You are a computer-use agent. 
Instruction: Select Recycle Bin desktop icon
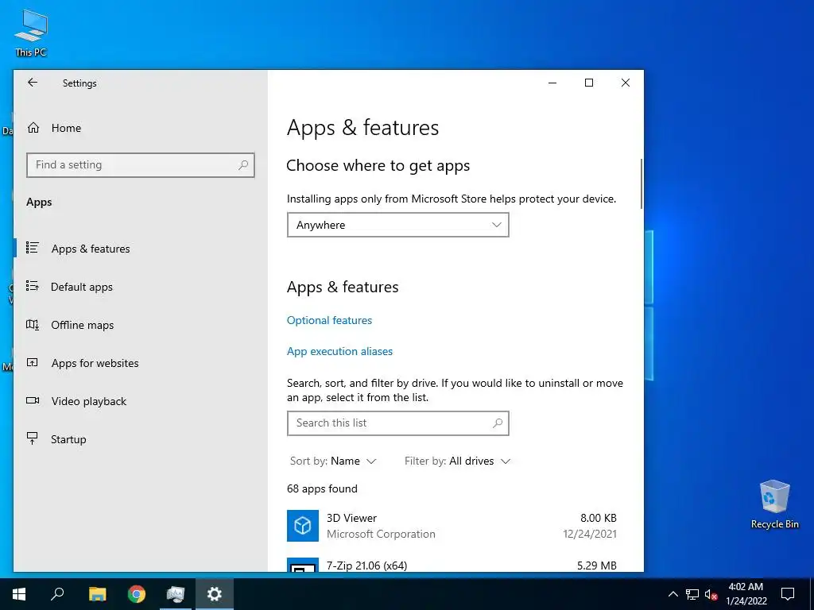[x=774, y=504]
